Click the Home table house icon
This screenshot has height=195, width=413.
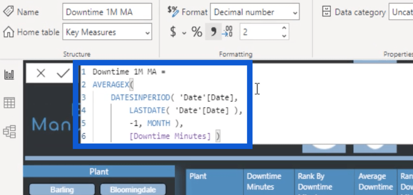[x=9, y=32]
